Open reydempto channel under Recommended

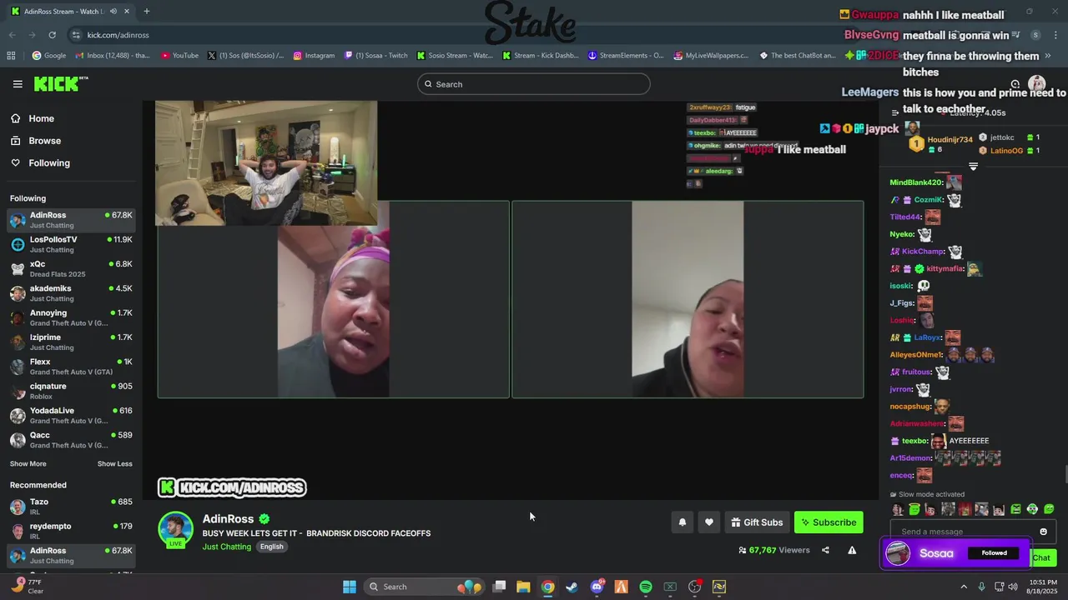(x=71, y=531)
